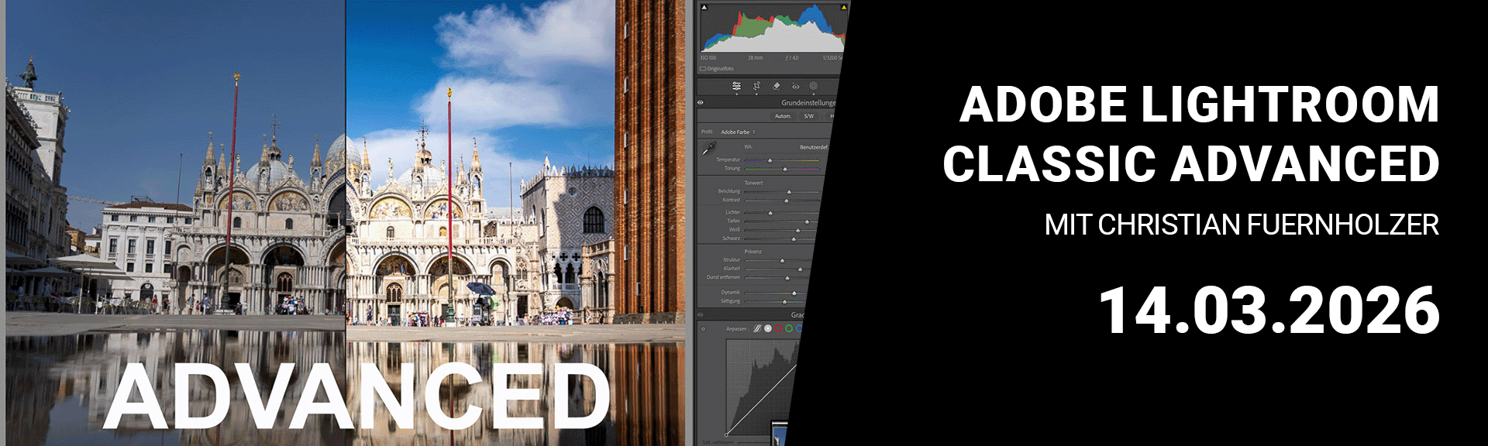Select the Edit sliders tool icon
The image size is (1488, 446).
pos(736,86)
